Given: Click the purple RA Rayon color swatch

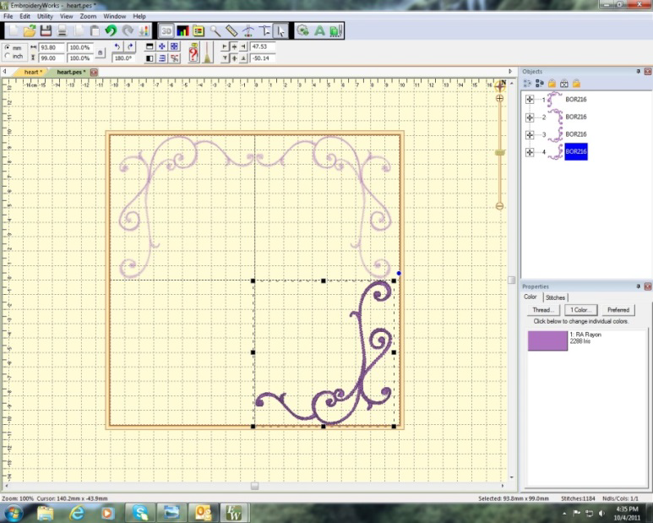Looking at the screenshot, I should click(547, 340).
